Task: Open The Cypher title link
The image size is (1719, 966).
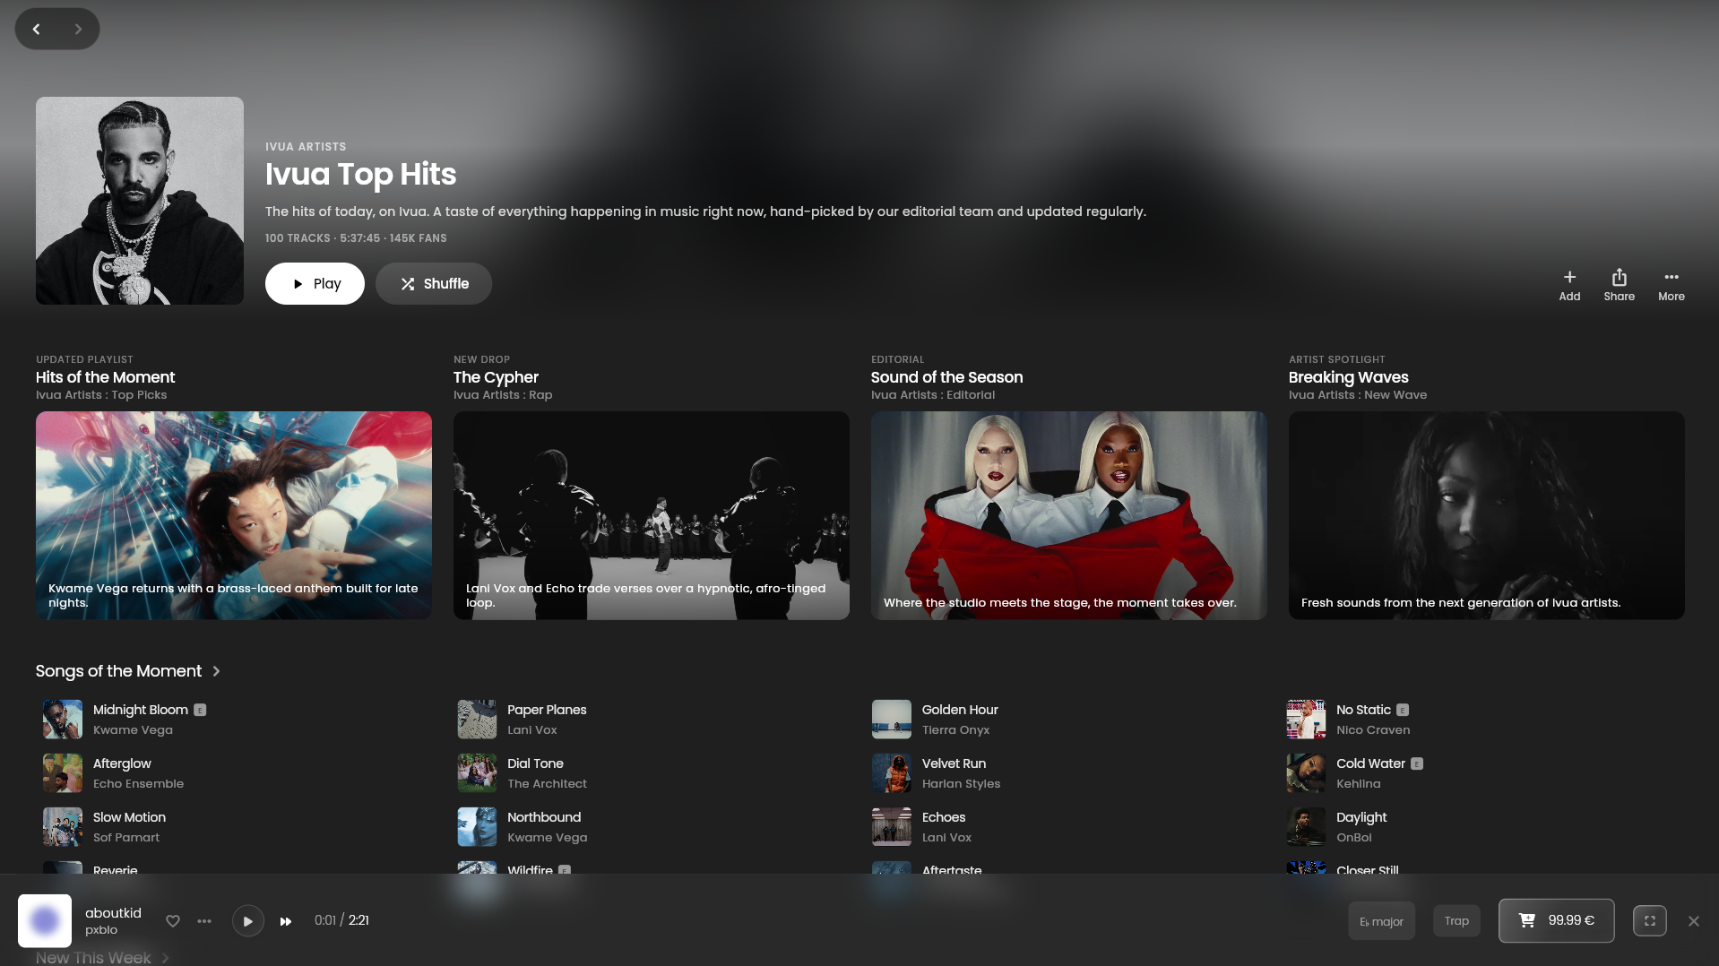Action: (x=496, y=377)
